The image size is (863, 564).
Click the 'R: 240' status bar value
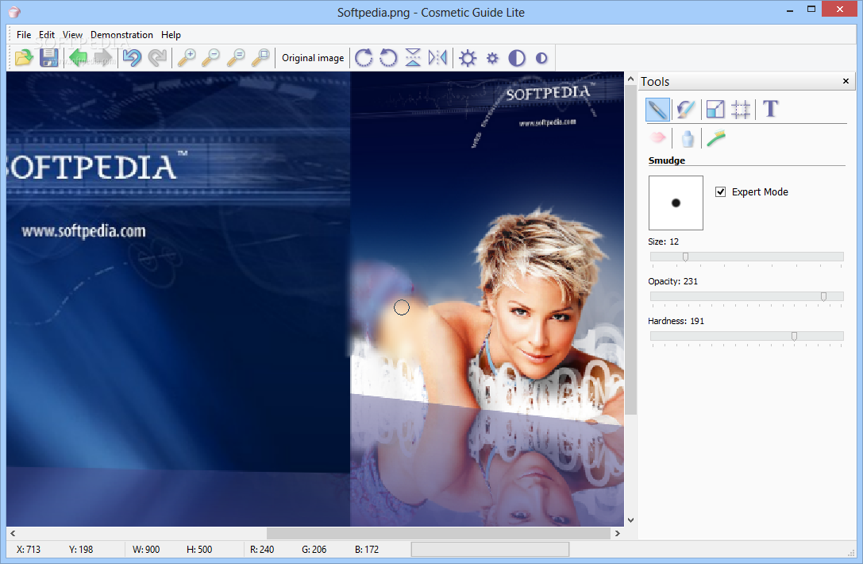[262, 549]
